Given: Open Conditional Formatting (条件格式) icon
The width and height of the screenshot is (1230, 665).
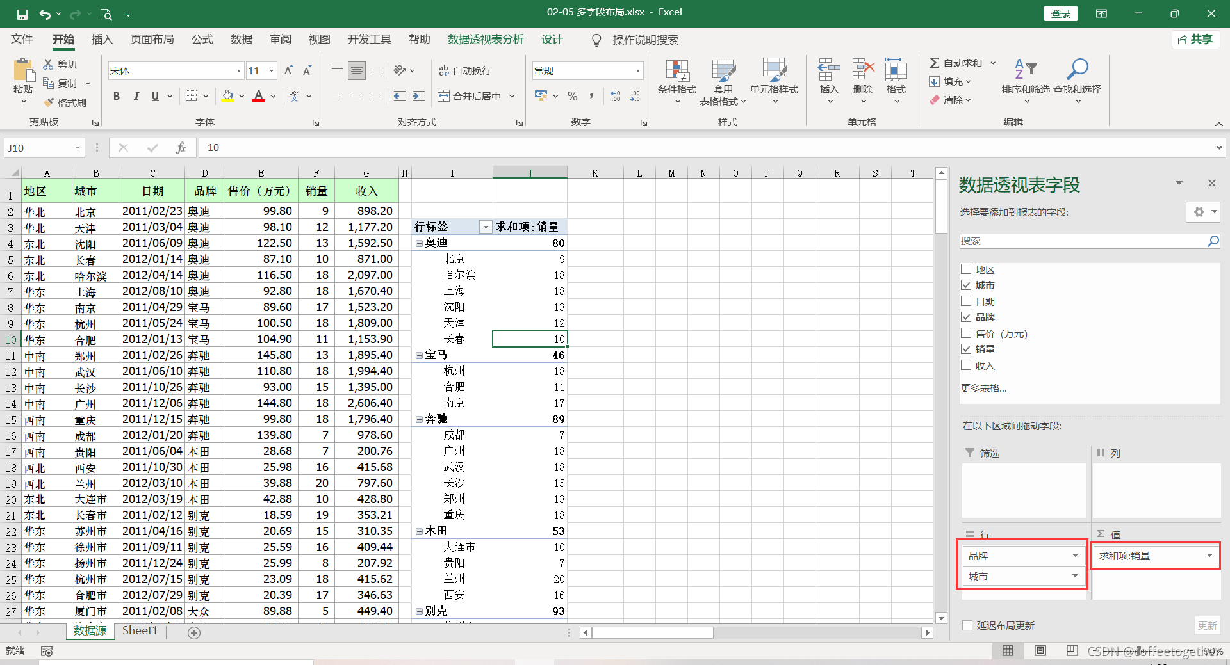Looking at the screenshot, I should pos(676,70).
